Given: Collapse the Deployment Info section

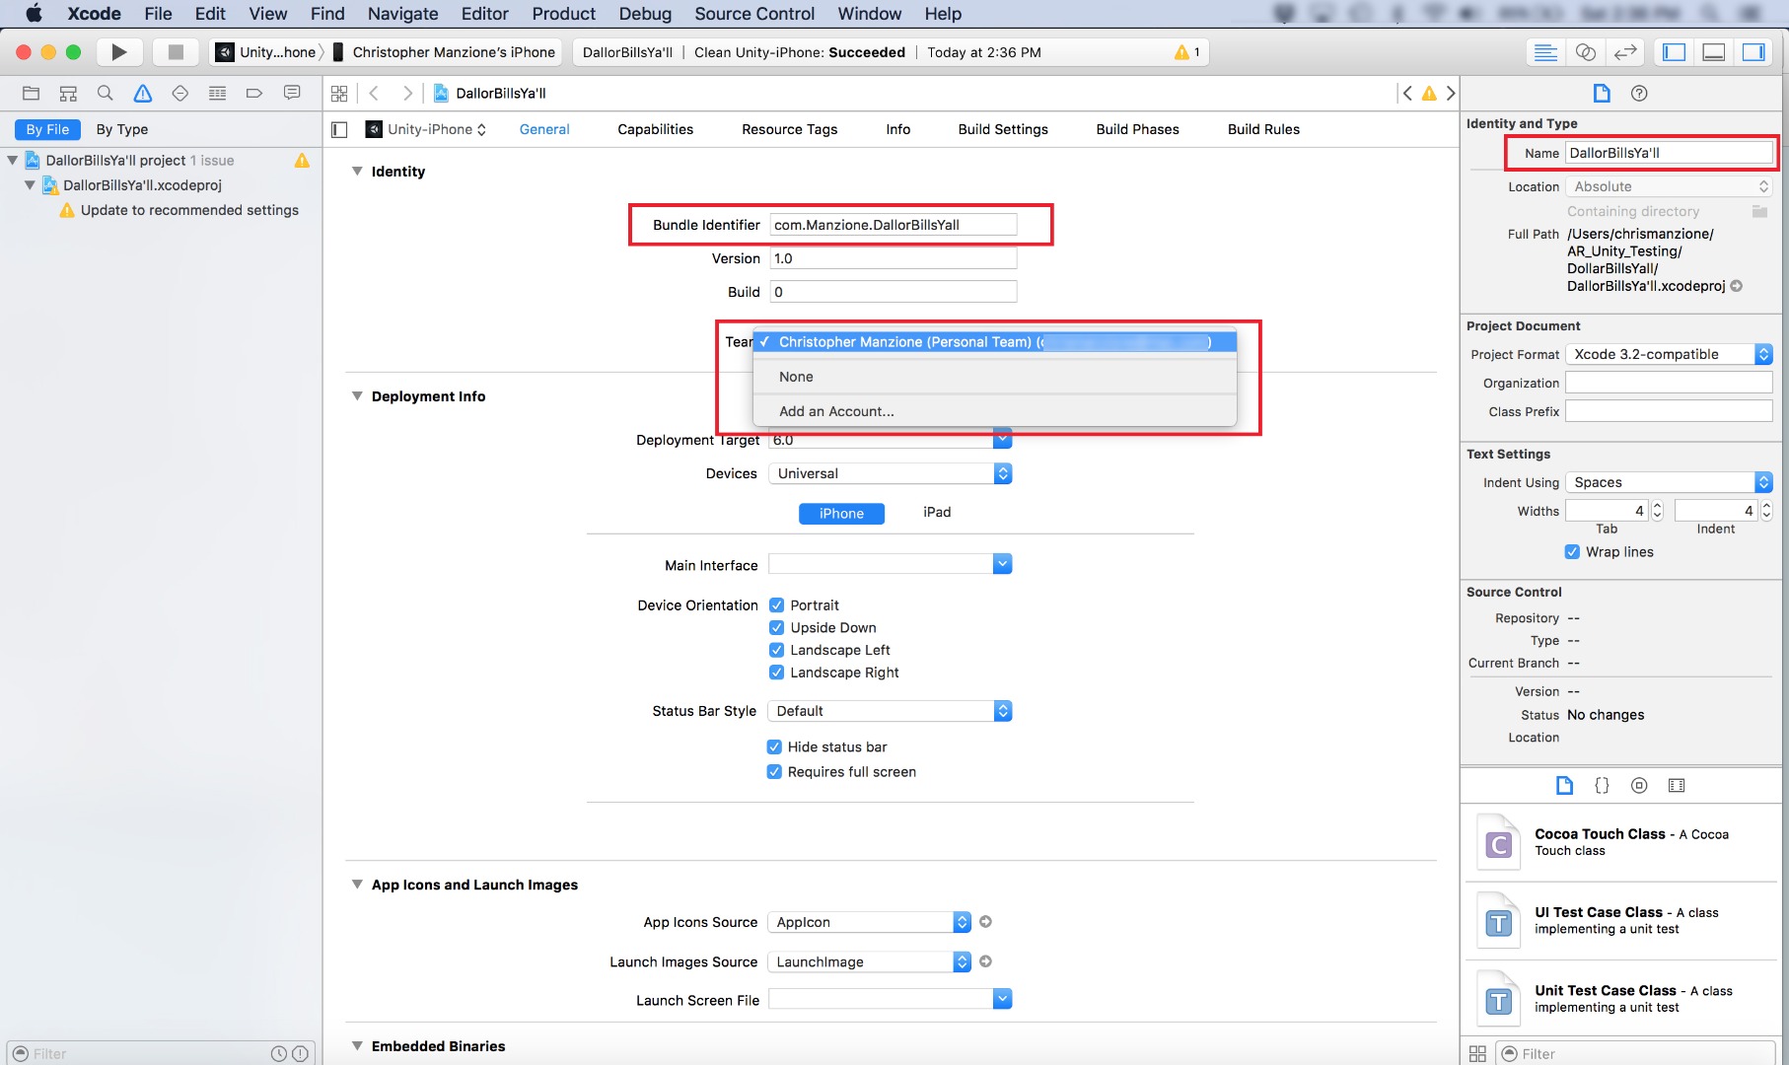Looking at the screenshot, I should (x=357, y=395).
